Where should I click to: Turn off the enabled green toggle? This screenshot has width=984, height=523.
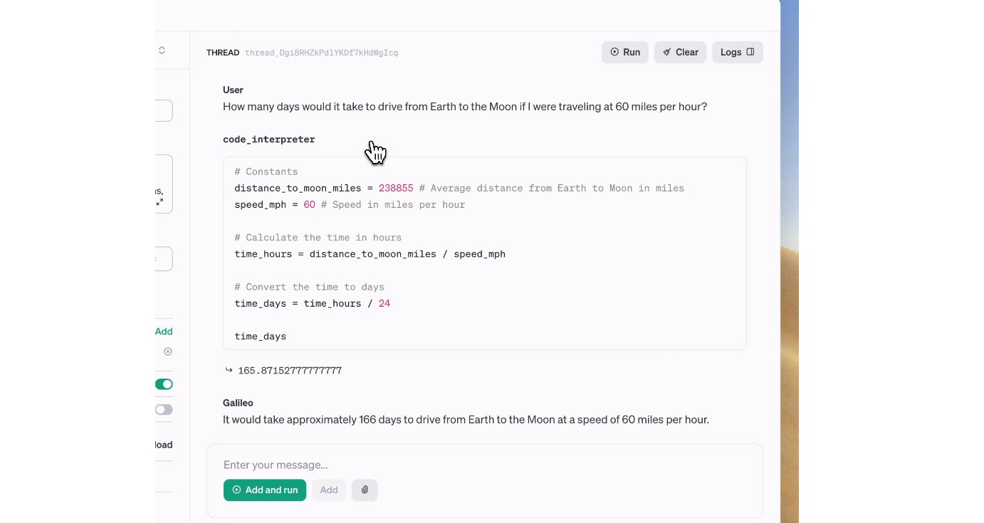click(x=164, y=384)
